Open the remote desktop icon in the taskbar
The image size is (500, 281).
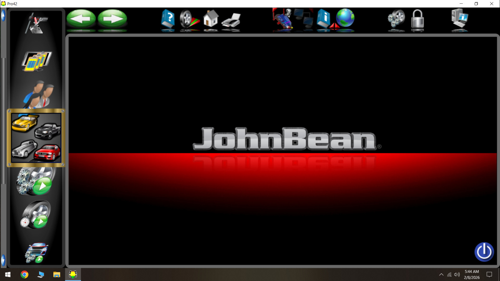(41, 274)
